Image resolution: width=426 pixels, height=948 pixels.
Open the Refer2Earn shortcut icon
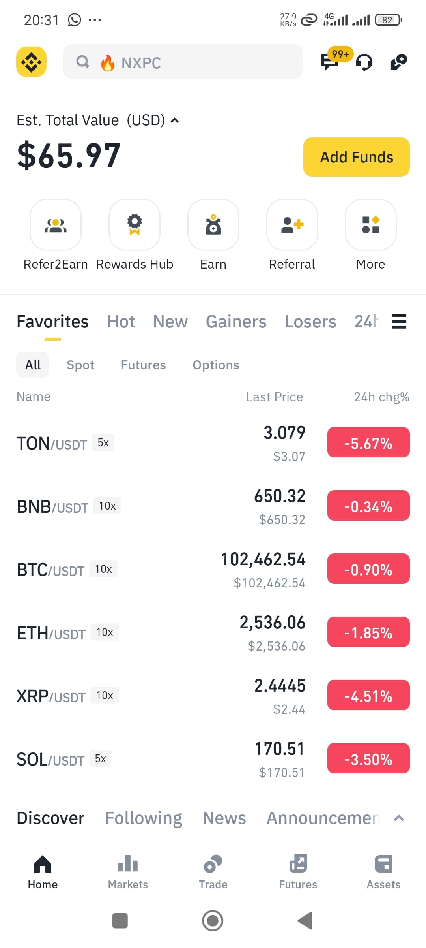[56, 225]
